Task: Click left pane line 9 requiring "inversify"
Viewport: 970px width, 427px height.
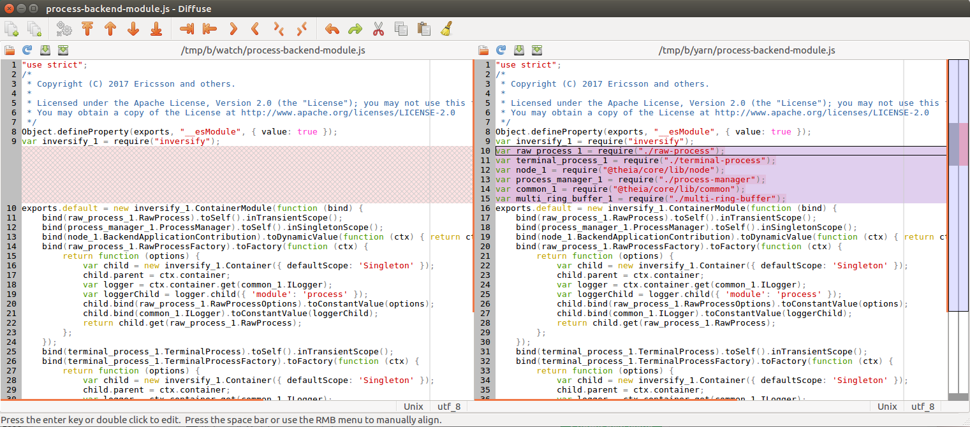Action: coord(247,141)
